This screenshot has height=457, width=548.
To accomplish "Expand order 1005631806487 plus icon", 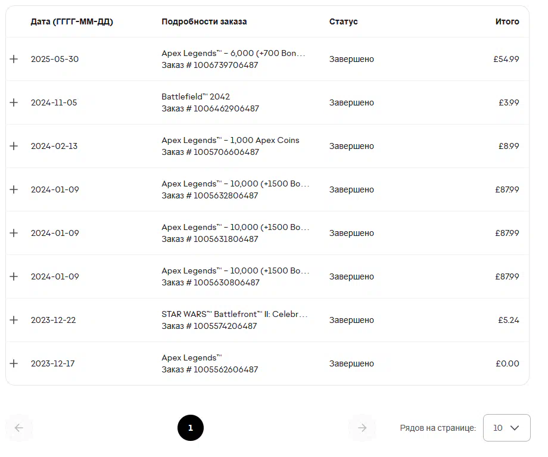I will point(14,233).
